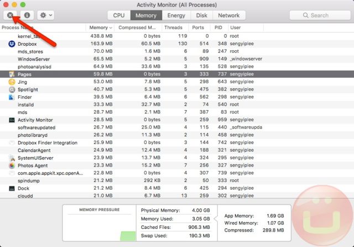The image size is (354, 247).
Task: Click 438.8 MB memory value
Action: pyautogui.click(x=101, y=36)
